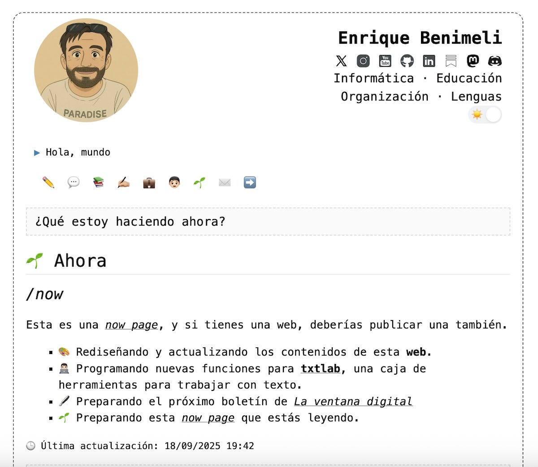Screen dimensions: 538x467
Task: Click the briefcase emoji icon
Action: (149, 182)
